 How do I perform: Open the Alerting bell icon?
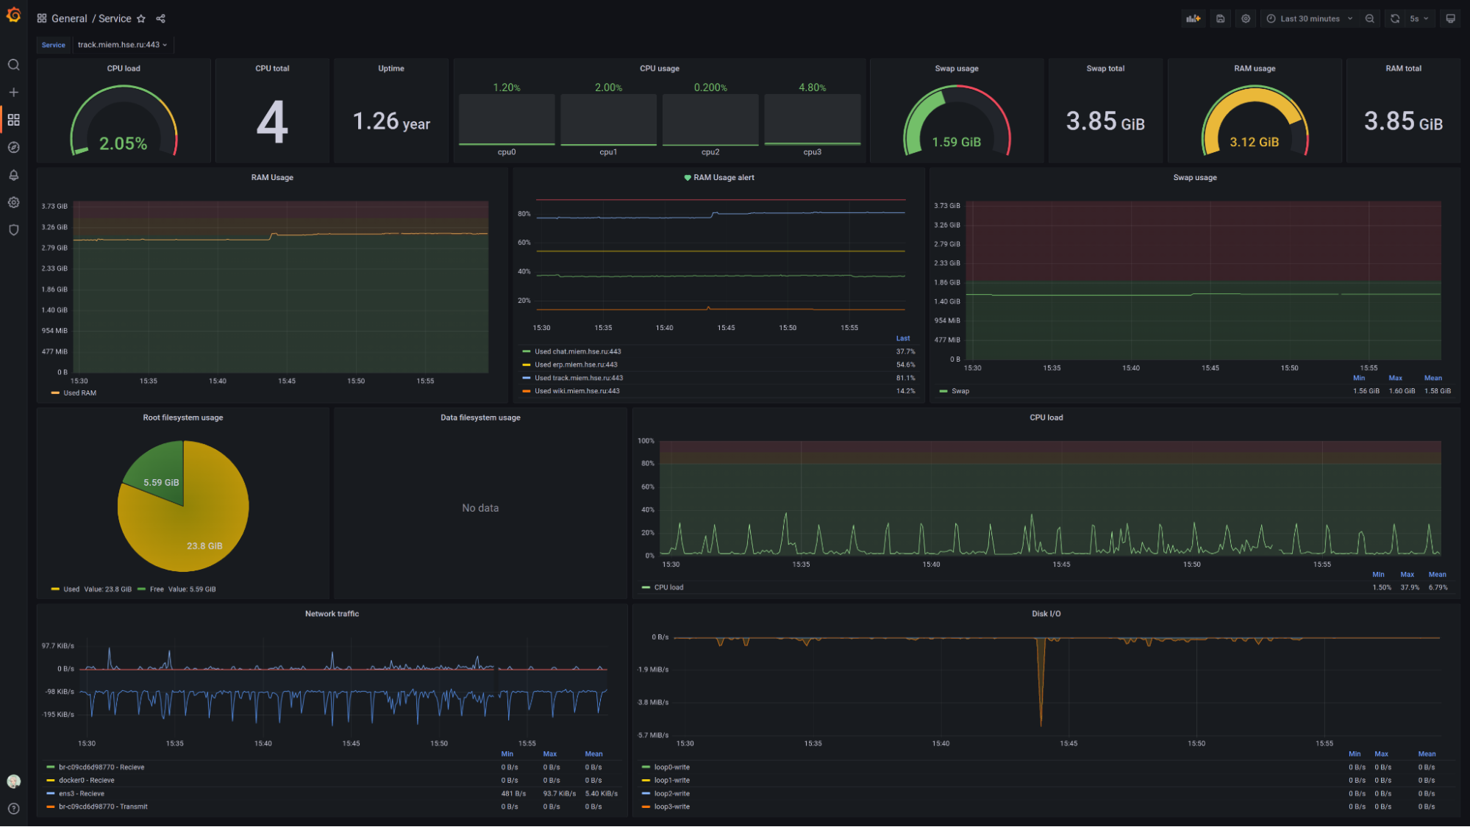tap(13, 175)
